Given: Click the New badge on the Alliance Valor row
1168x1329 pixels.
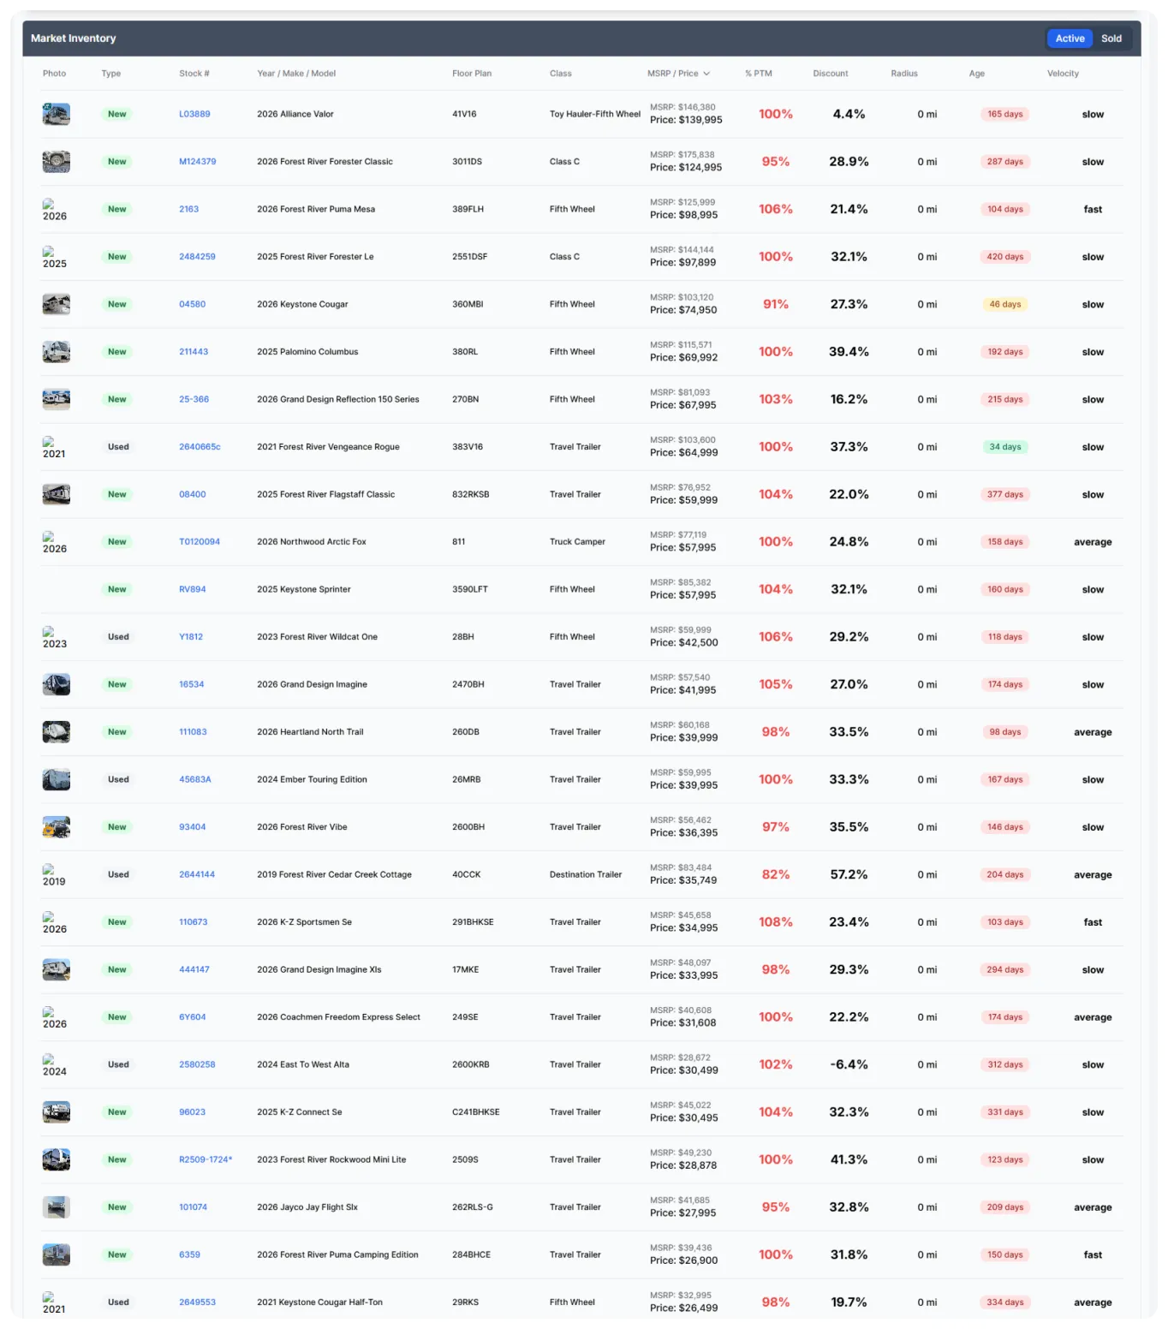Looking at the screenshot, I should pyautogui.click(x=116, y=114).
